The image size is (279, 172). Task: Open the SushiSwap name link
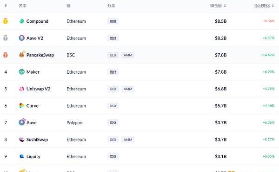pos(37,140)
